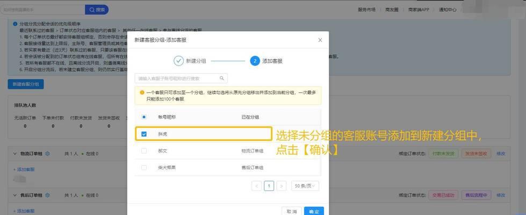Image resolution: width=526 pixels, height=215 pixels.
Task: Click the 已在分组 column header
Action: tap(250, 117)
